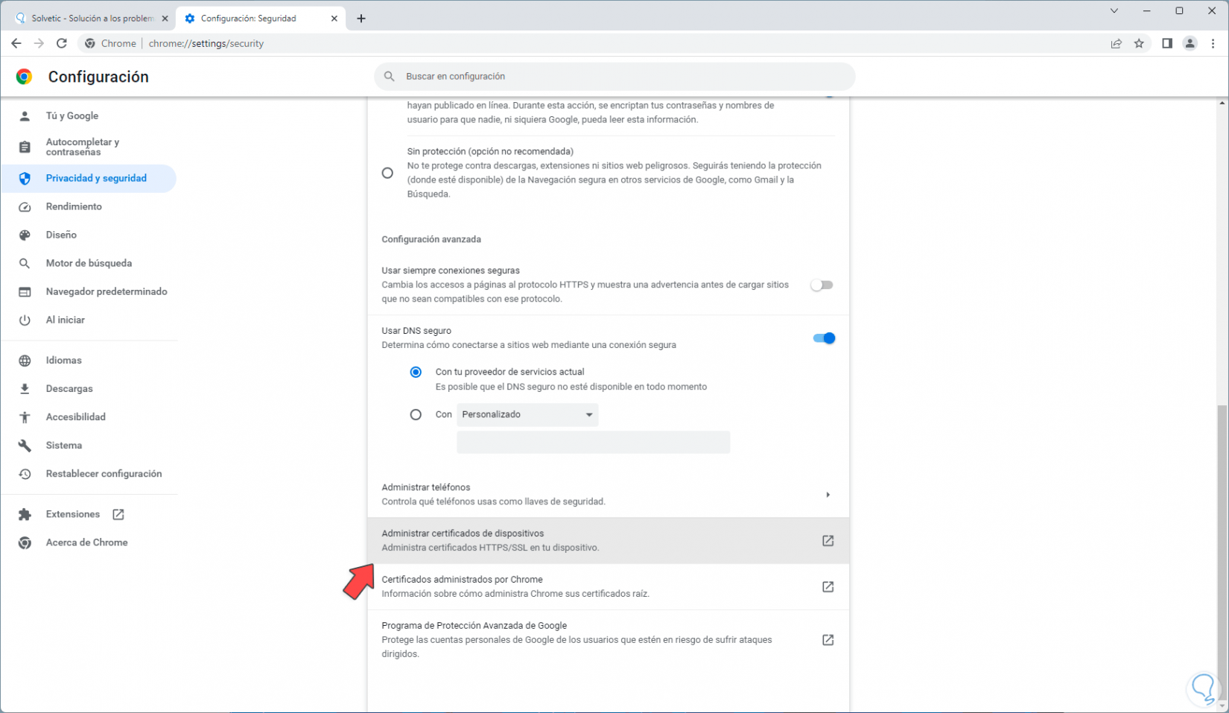
Task: Click the Navegador predeterminado window icon
Action: pyautogui.click(x=25, y=292)
